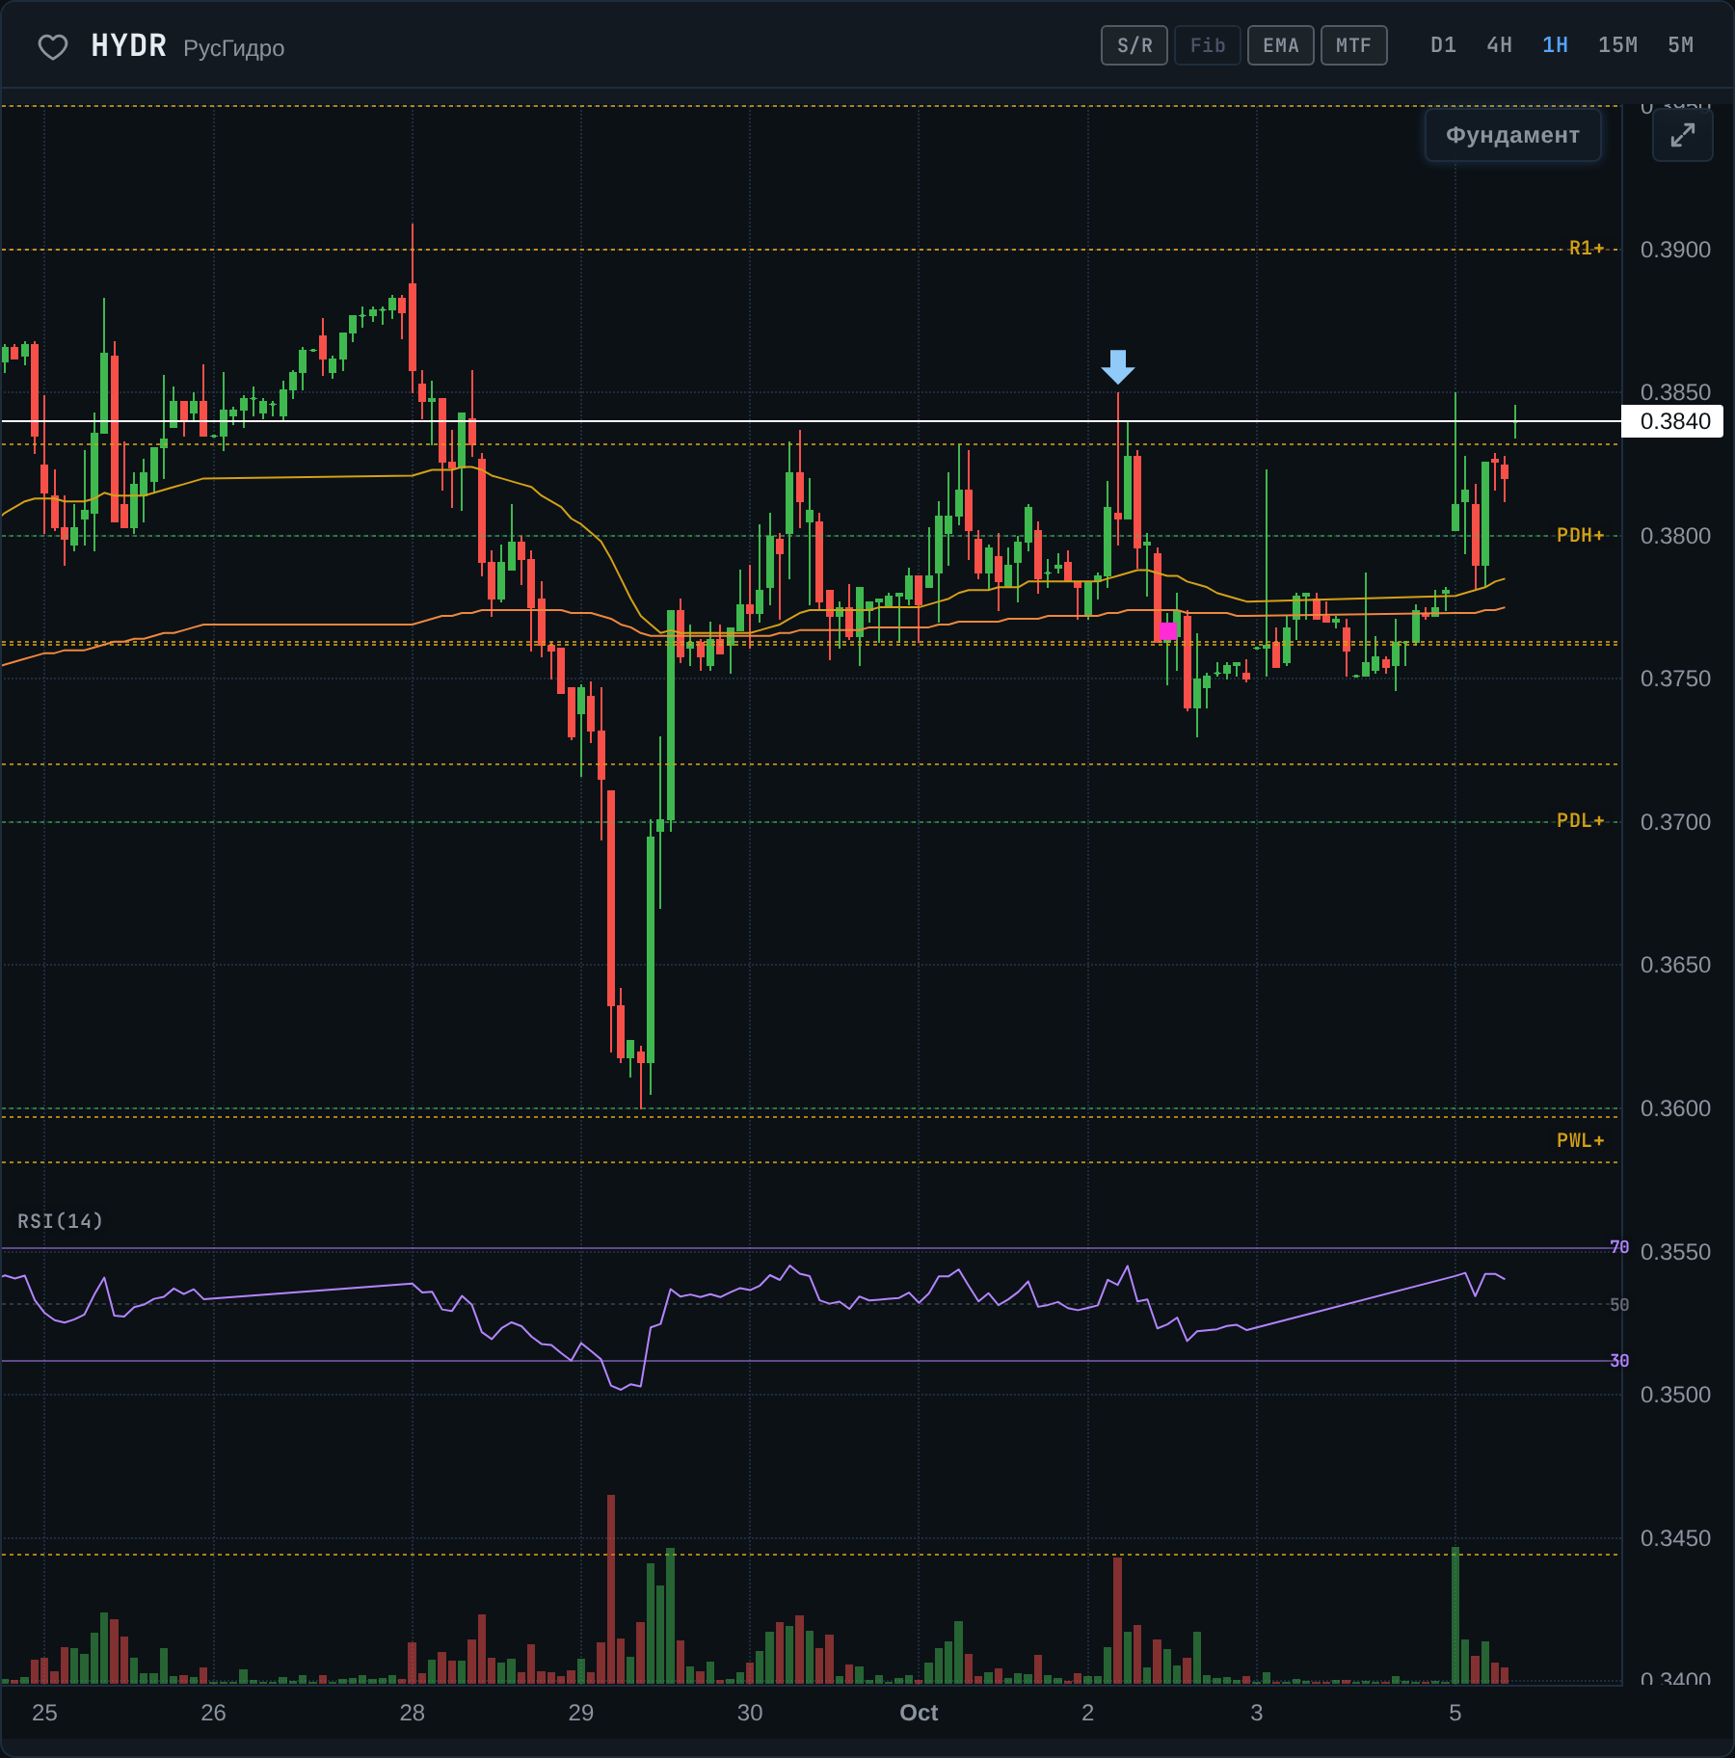Toggle the MTF overlay

[1354, 45]
